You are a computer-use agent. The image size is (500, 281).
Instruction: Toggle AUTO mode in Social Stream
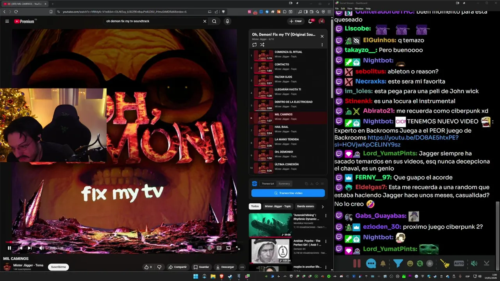(459, 263)
